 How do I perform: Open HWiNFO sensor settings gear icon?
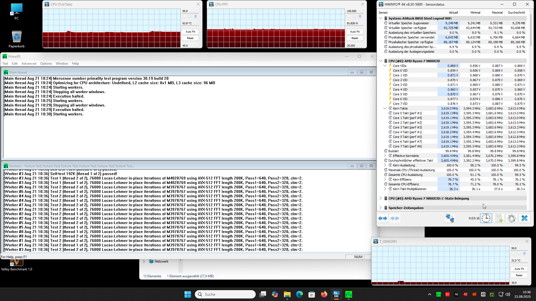point(511,218)
